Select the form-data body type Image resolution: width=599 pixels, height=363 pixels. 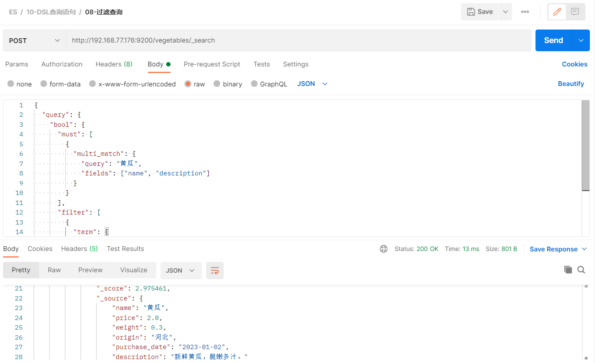(x=60, y=84)
